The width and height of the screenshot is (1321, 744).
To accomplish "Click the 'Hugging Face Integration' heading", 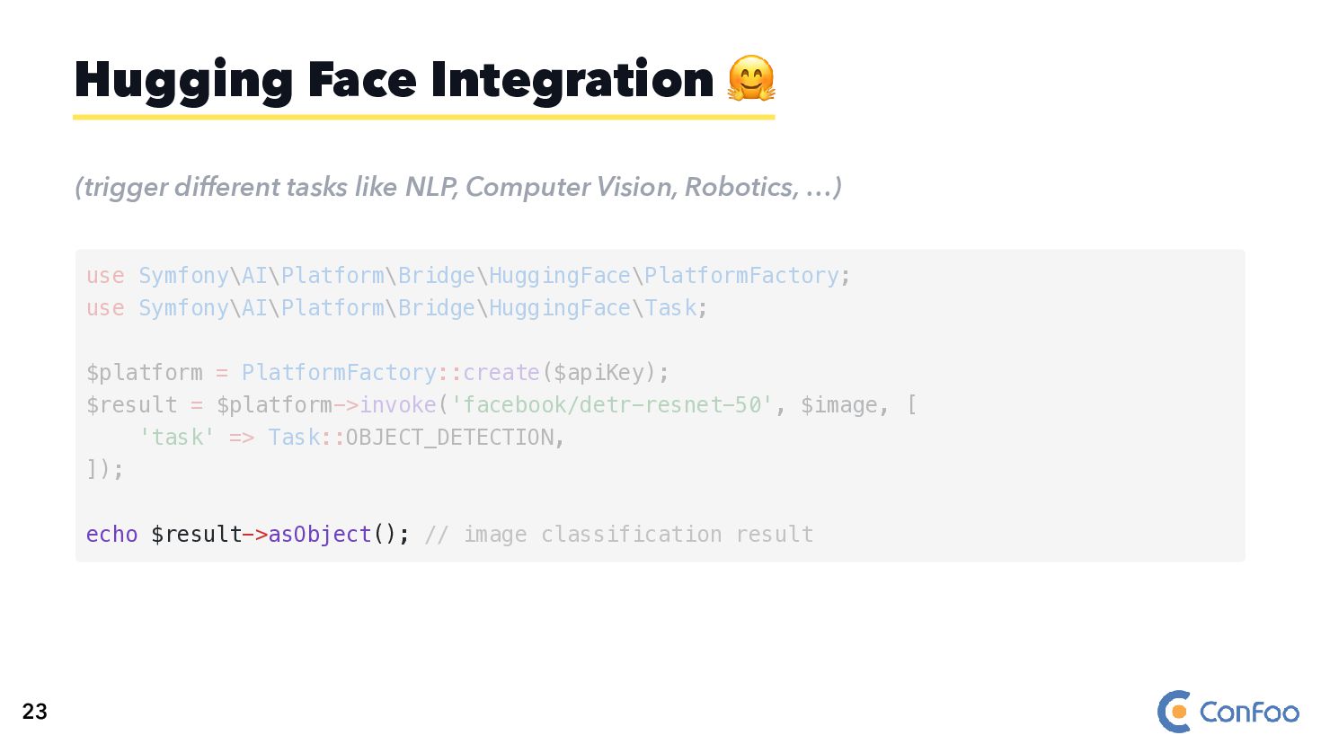I will coord(394,80).
